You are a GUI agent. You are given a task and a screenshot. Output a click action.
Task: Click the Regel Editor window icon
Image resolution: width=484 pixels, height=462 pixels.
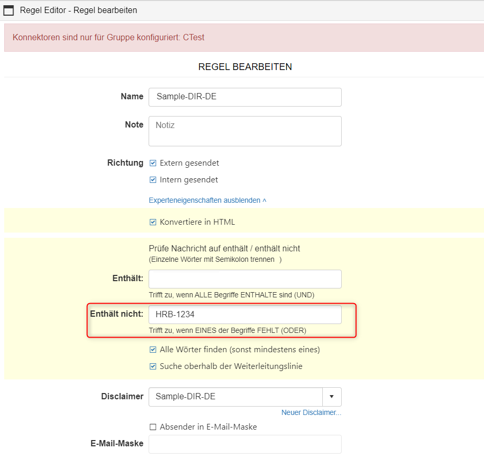9,10
